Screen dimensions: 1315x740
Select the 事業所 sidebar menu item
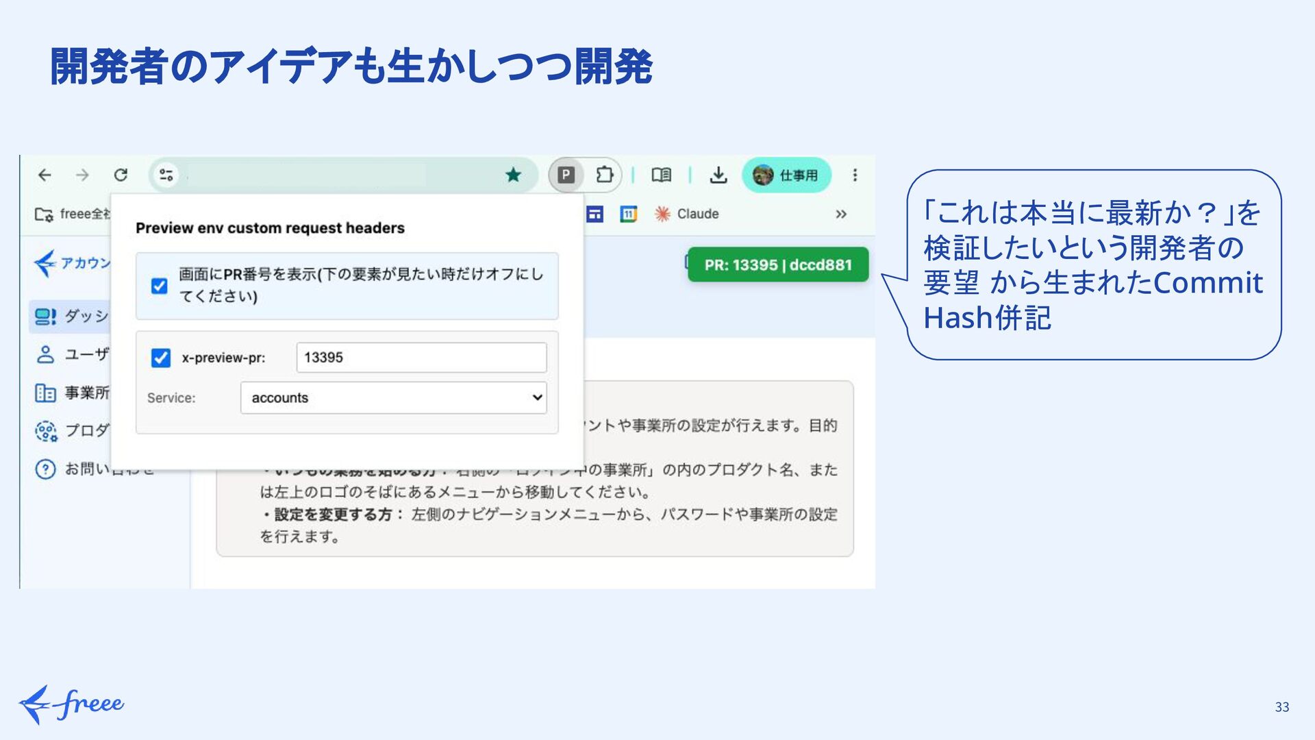[x=71, y=393]
